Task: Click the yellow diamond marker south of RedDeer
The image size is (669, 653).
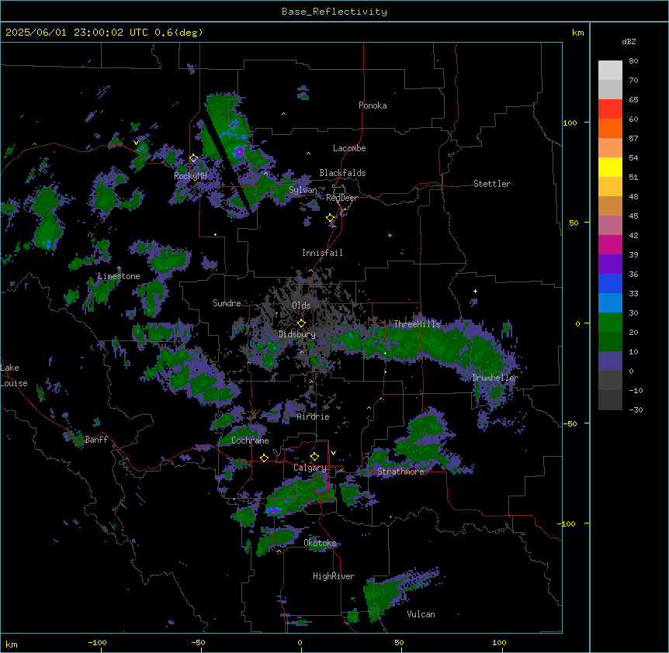Action: 331,218
